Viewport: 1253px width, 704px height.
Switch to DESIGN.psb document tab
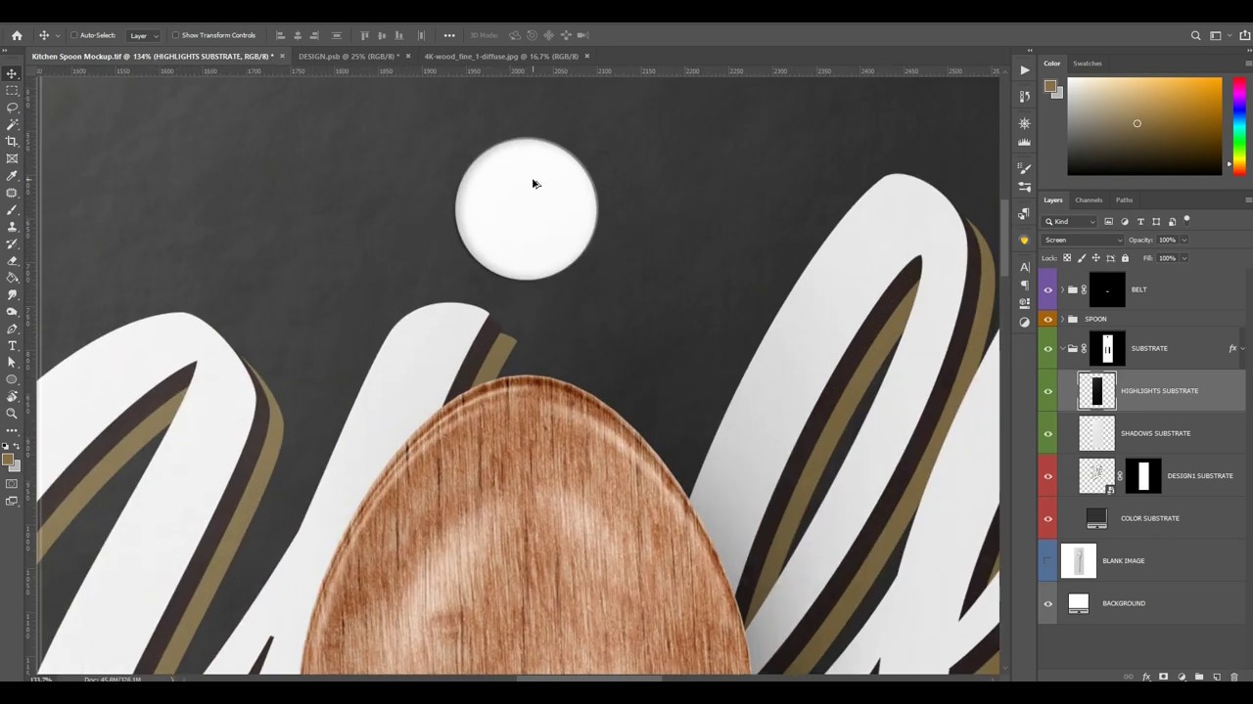tap(348, 56)
